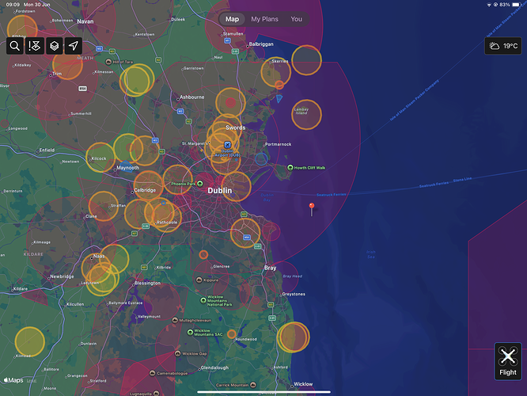Tap the Portmarnock label
This screenshot has height=396, width=527.
click(278, 144)
